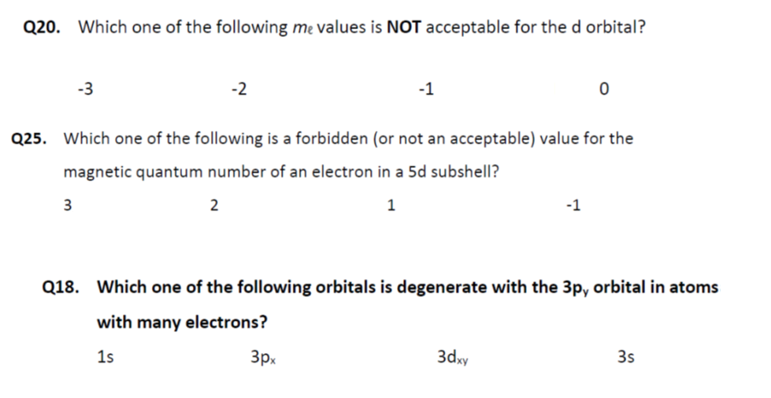Pick answer 1 in Q25
Viewport: 771px width, 398px height.
391,206
